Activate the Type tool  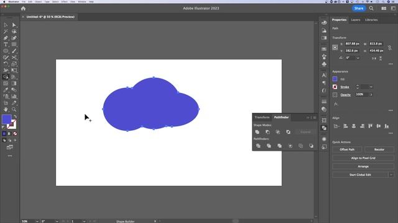click(6, 45)
